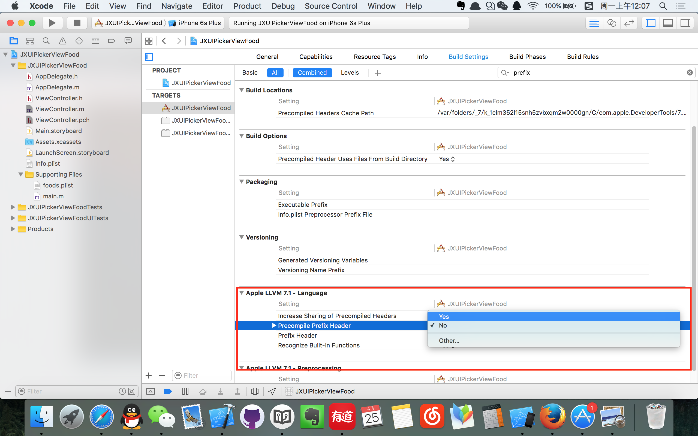
Task: Open Precompiled Header Uses Files Yes popup
Action: [x=447, y=159]
